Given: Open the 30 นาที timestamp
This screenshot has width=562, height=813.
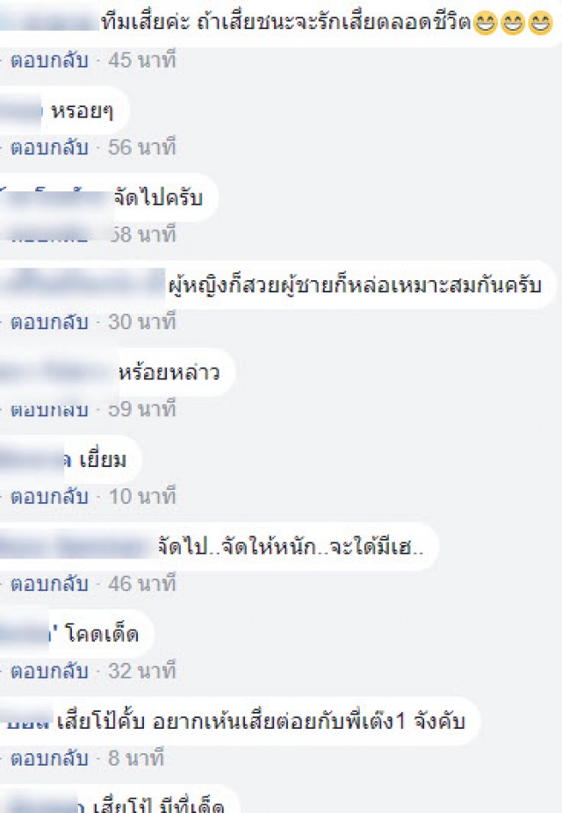Looking at the screenshot, I should pyautogui.click(x=142, y=322).
